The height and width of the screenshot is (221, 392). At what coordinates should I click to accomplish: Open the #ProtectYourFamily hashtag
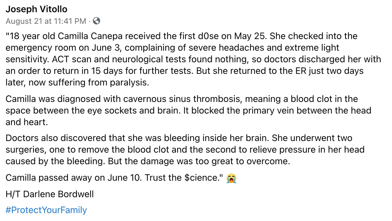tap(46, 210)
